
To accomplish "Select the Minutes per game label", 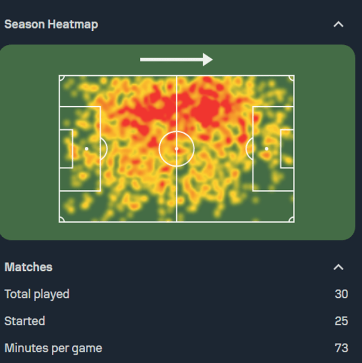I will 53,348.
